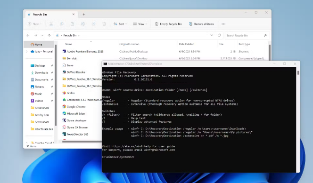313x183 pixels.
Task: Click the Cut scissors icon in toolbar
Action: pyautogui.click(x=51, y=24)
